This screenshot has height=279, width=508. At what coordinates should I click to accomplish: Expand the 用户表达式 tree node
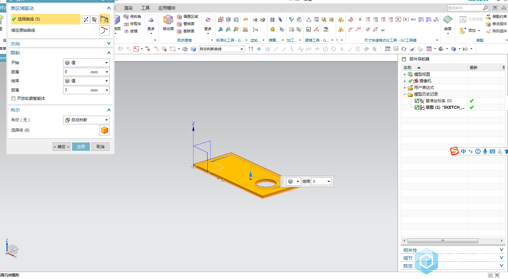405,88
